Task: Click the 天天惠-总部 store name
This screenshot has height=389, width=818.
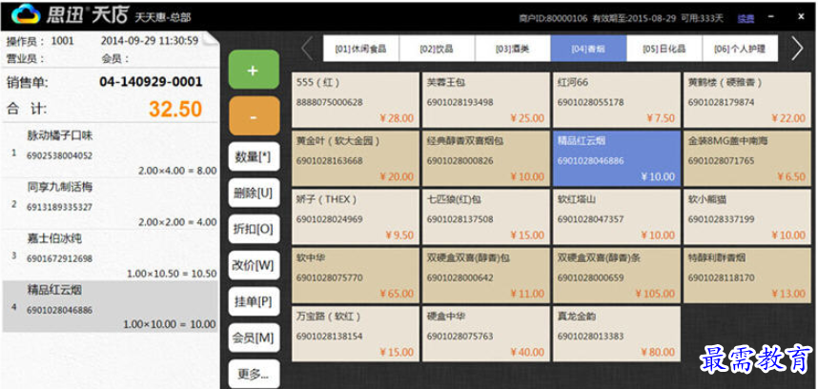Action: tap(163, 18)
